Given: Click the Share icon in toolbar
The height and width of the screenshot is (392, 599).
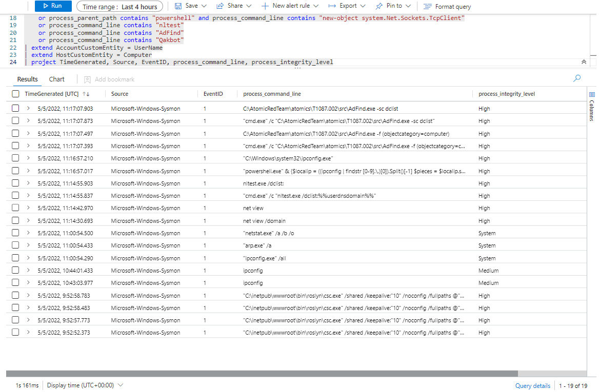Looking at the screenshot, I should [220, 6].
